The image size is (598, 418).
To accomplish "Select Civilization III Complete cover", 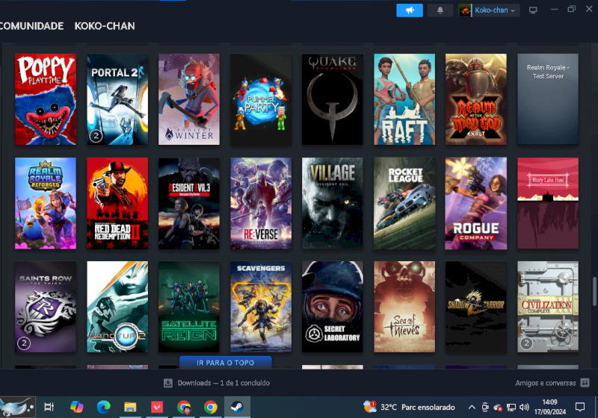I will coord(548,307).
